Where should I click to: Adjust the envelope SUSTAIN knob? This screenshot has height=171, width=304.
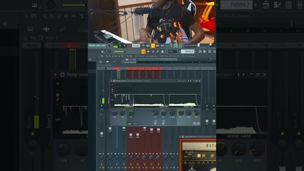point(172,113)
